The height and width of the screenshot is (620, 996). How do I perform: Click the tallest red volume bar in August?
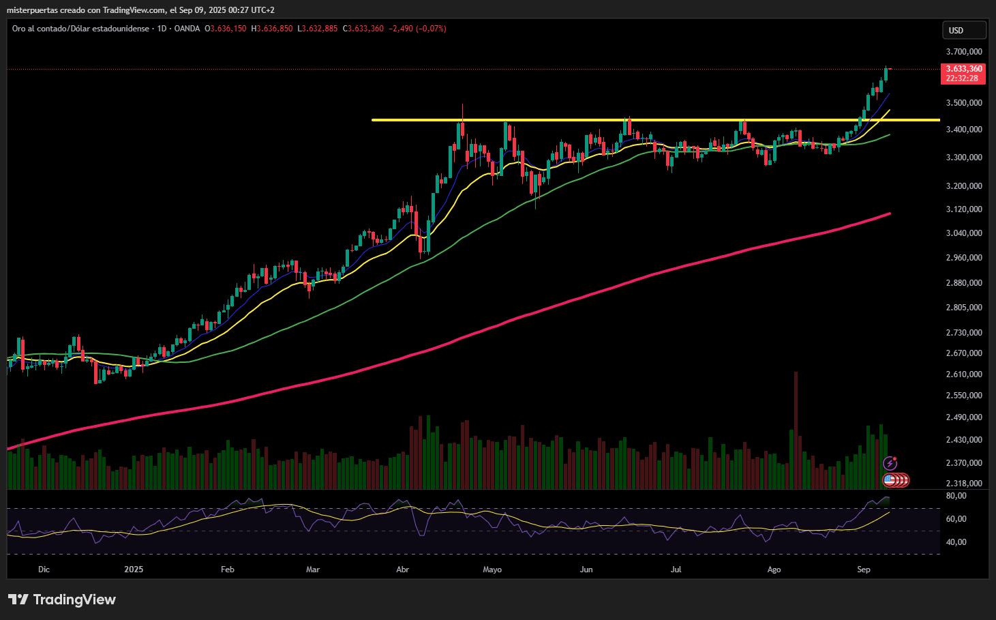point(796,430)
